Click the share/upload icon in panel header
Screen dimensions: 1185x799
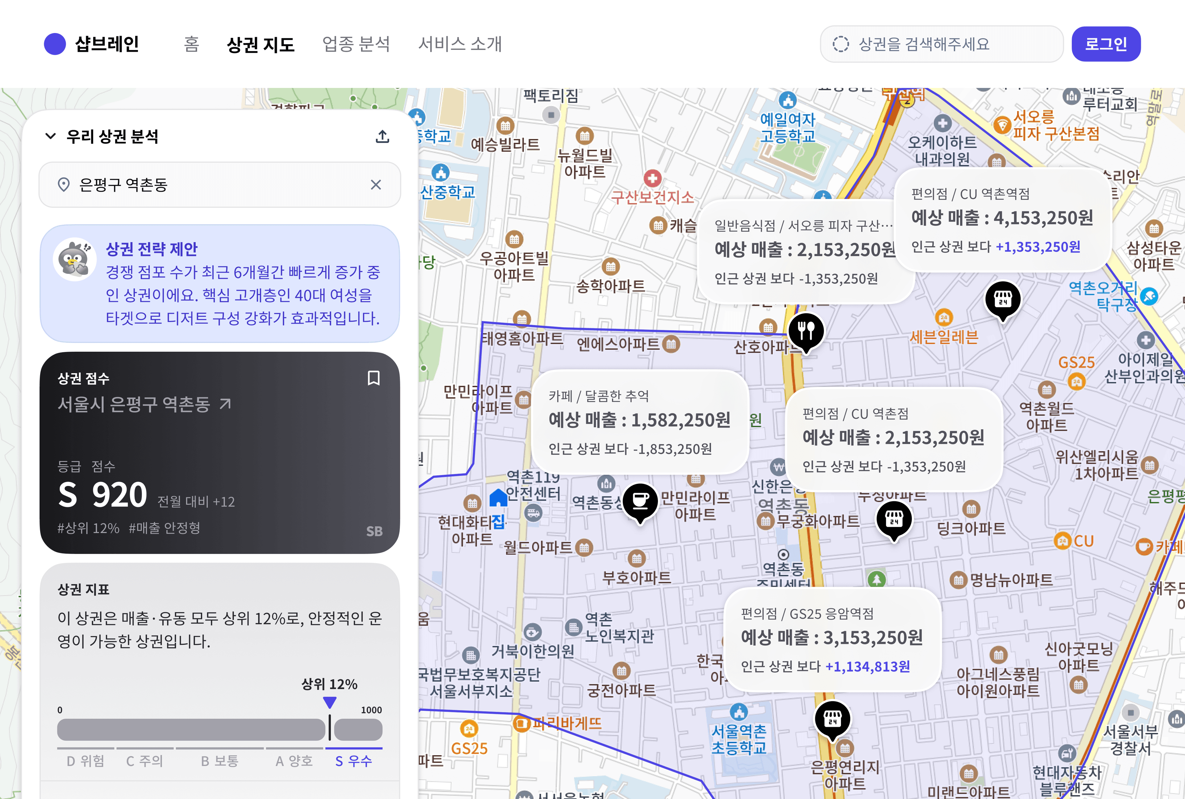(382, 136)
